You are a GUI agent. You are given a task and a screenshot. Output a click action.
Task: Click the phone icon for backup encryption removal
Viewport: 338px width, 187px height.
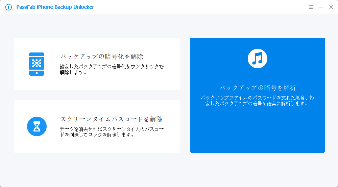coord(37,64)
